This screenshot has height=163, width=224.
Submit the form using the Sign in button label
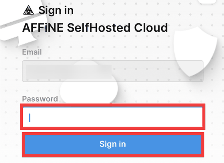pos(112,144)
